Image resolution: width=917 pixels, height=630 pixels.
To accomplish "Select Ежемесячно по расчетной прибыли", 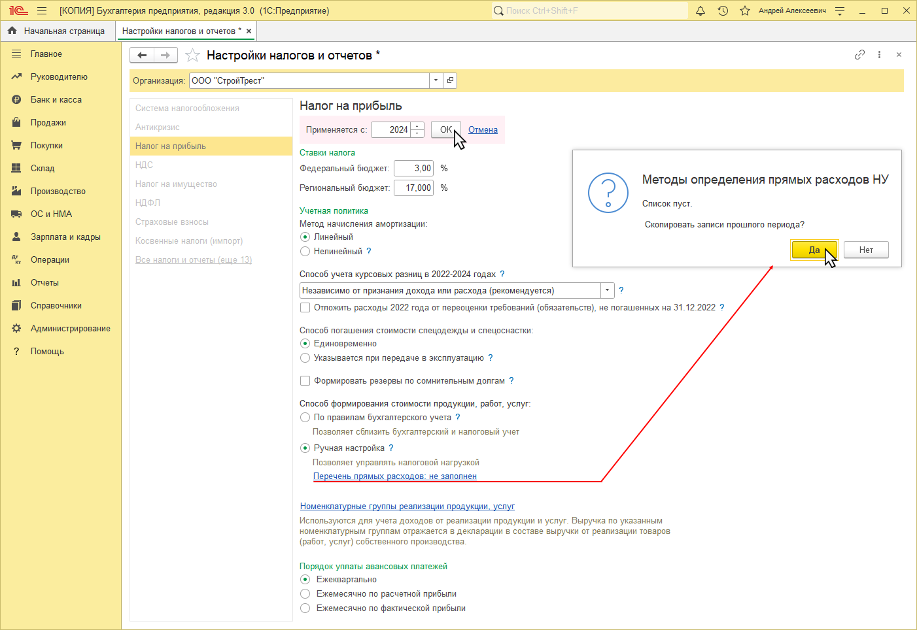I will (305, 594).
